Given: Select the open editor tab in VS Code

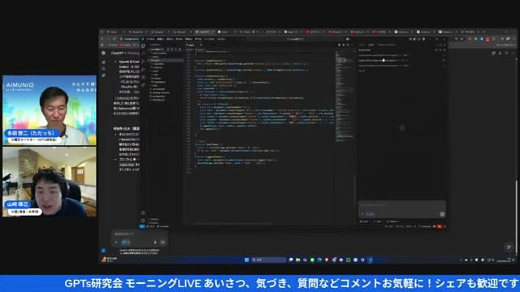Looking at the screenshot, I should pos(193,45).
